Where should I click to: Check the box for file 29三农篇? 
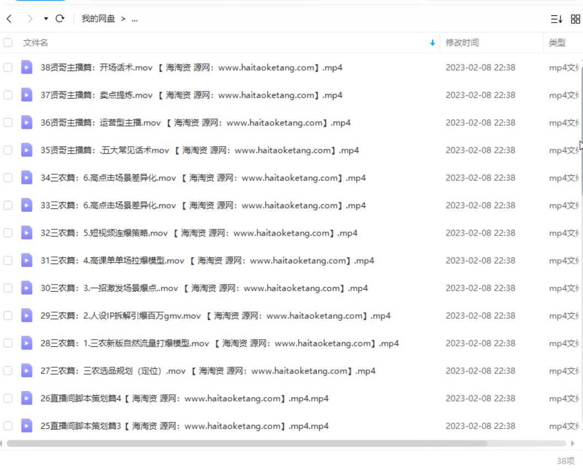tap(8, 315)
